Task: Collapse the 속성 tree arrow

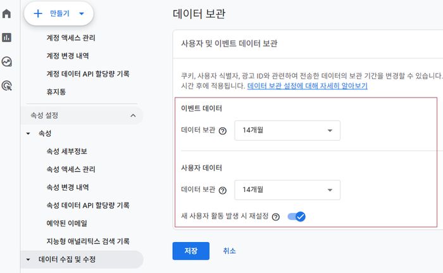Action: (x=28, y=133)
